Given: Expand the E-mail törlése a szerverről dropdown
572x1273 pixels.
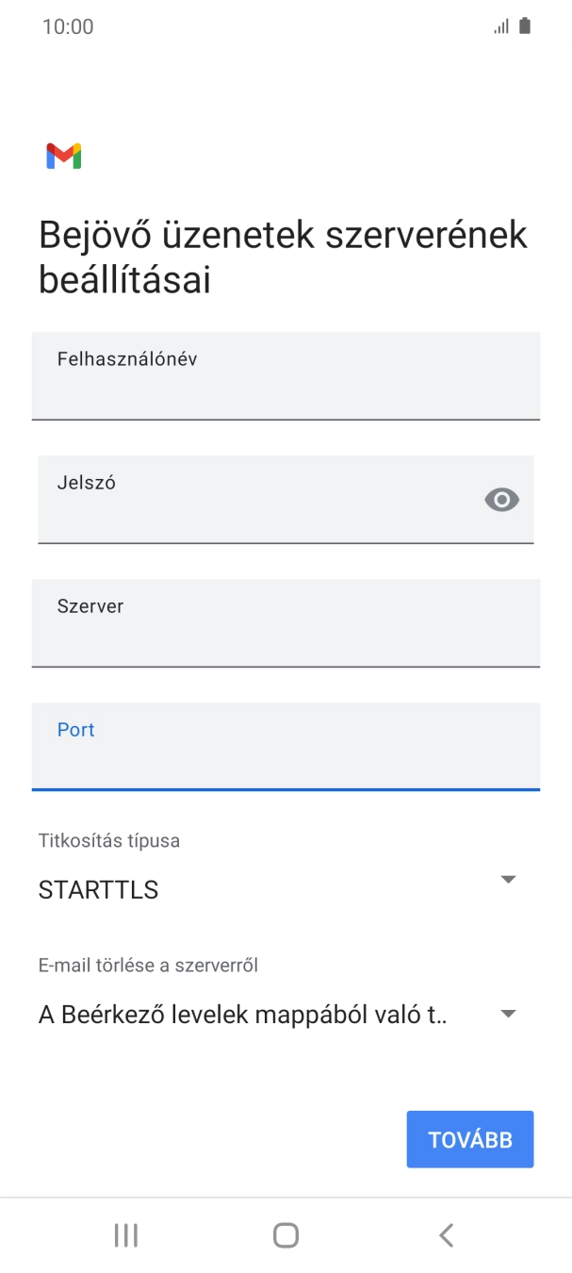Looking at the screenshot, I should pos(507,1013).
